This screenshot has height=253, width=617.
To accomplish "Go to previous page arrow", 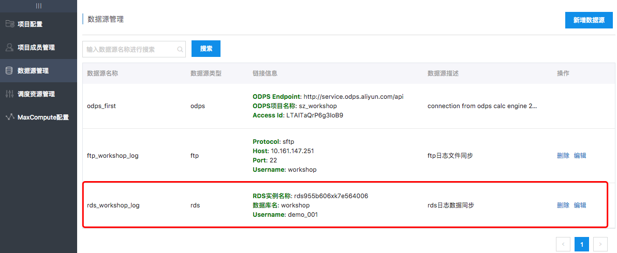I will coord(563,244).
